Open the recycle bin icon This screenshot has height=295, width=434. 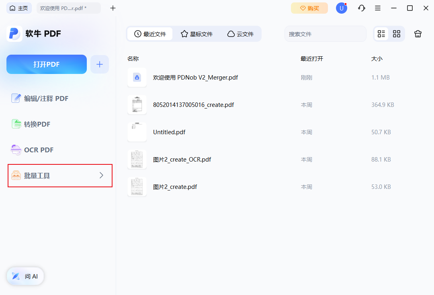418,34
